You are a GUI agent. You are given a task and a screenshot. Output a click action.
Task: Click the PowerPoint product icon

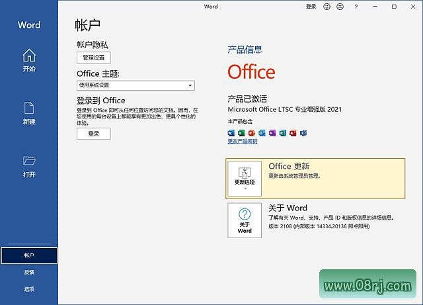tap(252, 133)
